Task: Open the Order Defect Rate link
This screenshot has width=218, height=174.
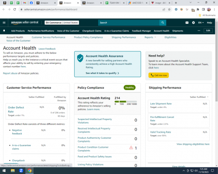Action: pyautogui.click(x=16, y=110)
